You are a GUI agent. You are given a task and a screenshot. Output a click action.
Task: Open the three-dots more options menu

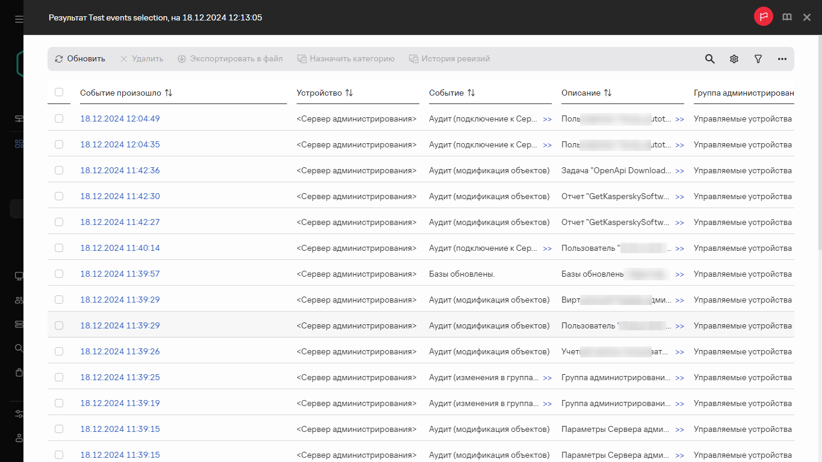[782, 59]
